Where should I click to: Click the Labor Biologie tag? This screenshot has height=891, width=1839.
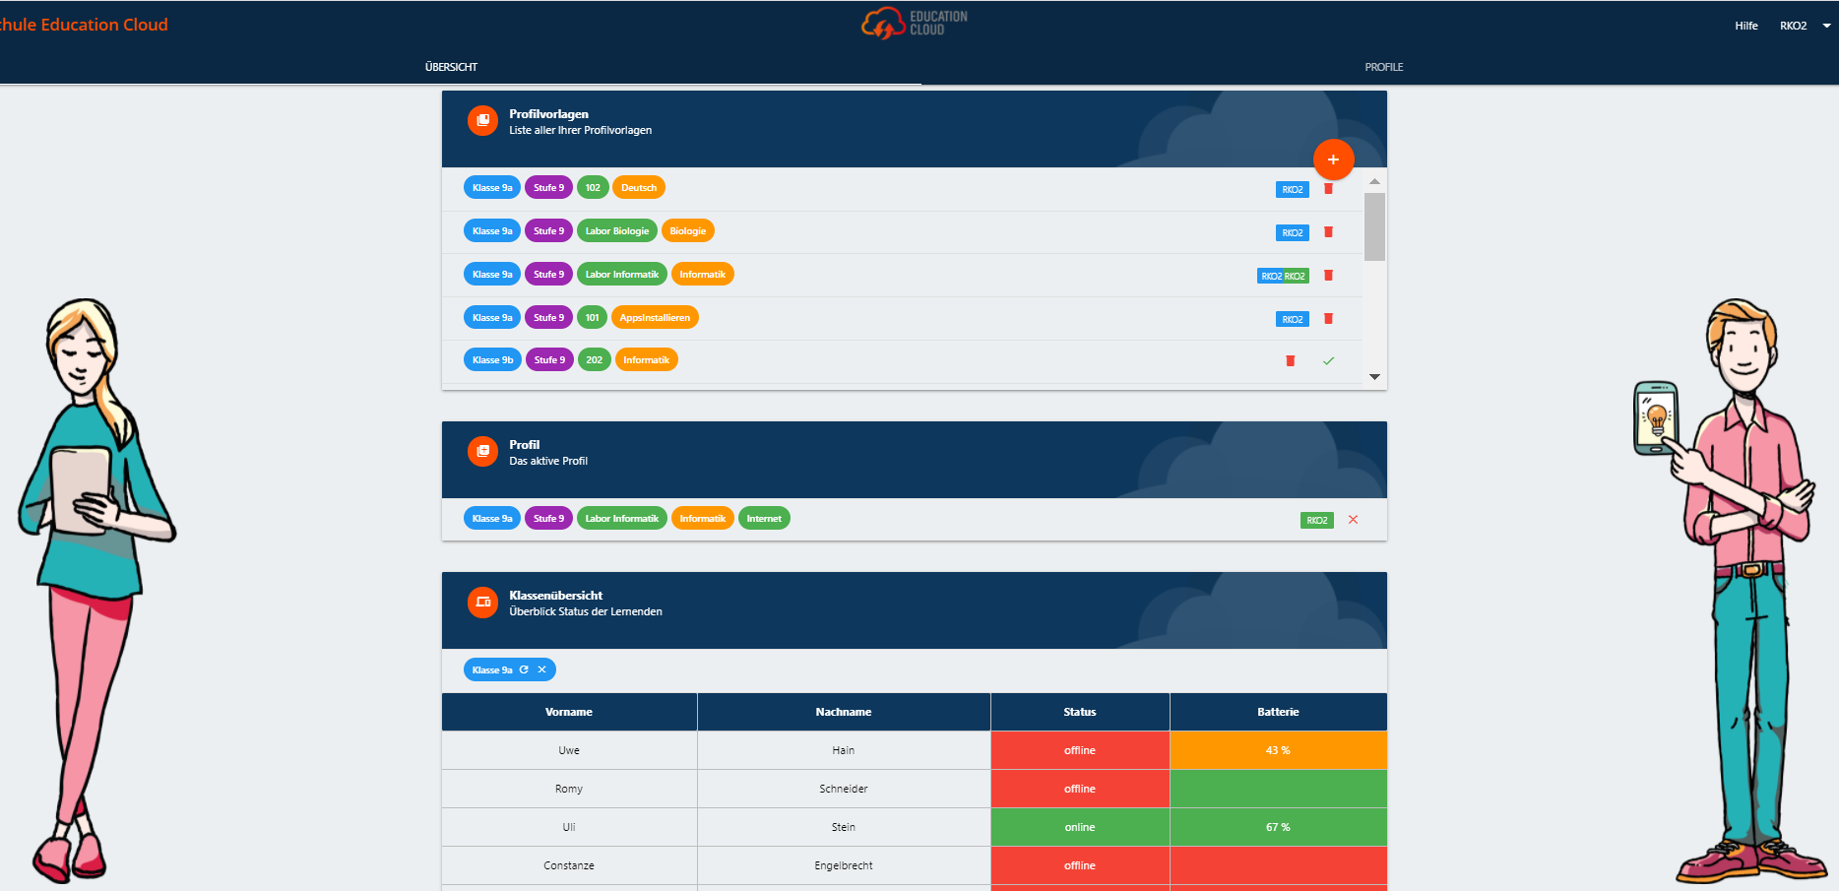[x=616, y=231]
